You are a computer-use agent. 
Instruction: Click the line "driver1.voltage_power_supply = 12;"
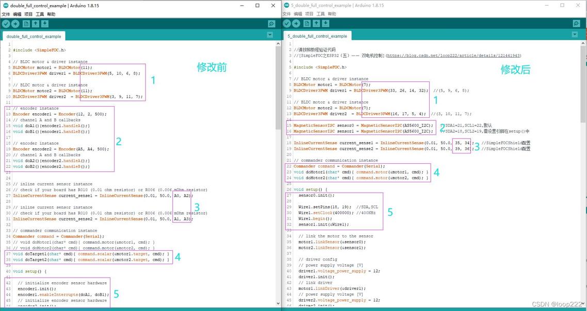click(339, 271)
